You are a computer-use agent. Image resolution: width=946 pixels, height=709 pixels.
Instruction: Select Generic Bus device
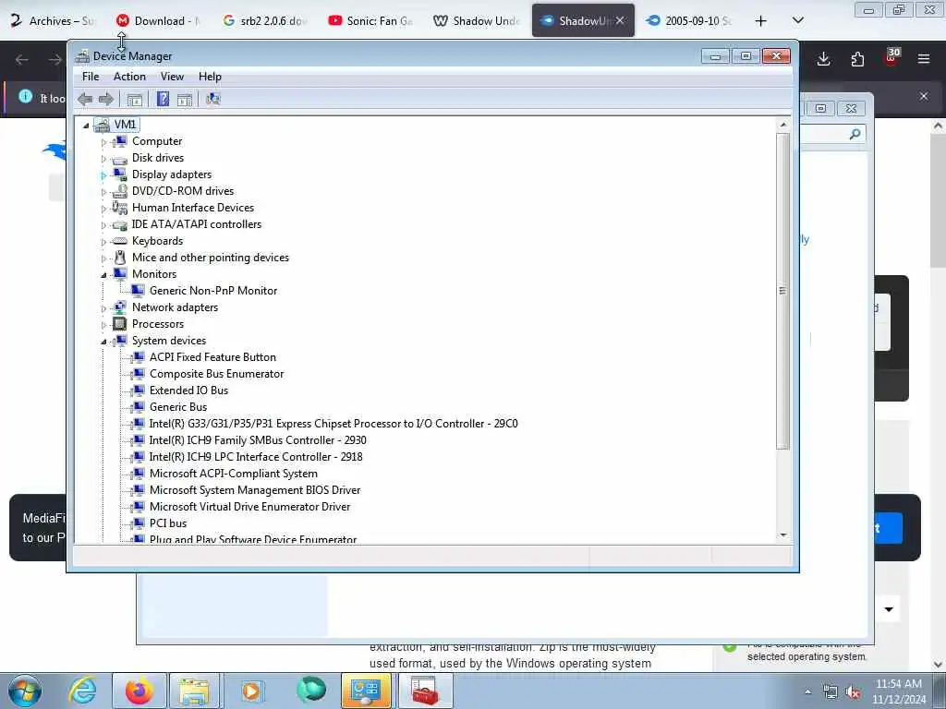(178, 407)
